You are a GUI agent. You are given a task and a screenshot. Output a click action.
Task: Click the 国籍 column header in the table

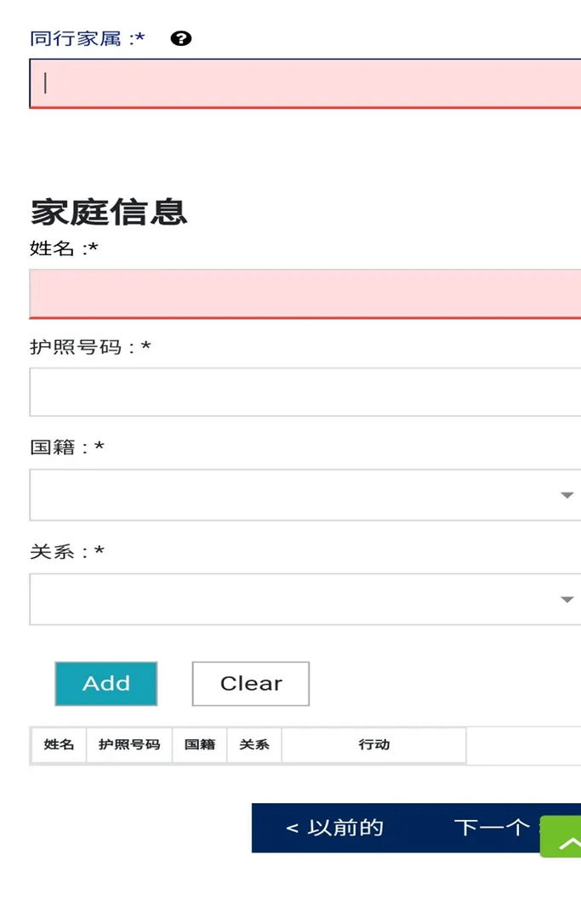click(199, 744)
